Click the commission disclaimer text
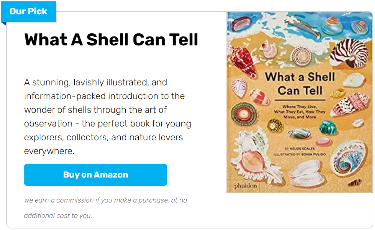 click(105, 208)
